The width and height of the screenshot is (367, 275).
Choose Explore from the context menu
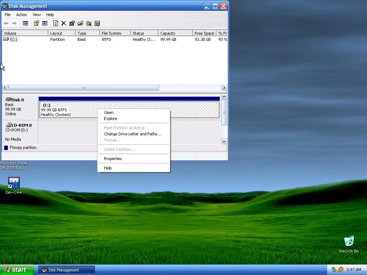[134, 119]
